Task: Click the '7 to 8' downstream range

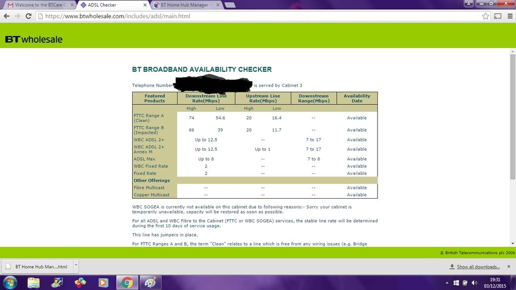Action: coord(314,159)
